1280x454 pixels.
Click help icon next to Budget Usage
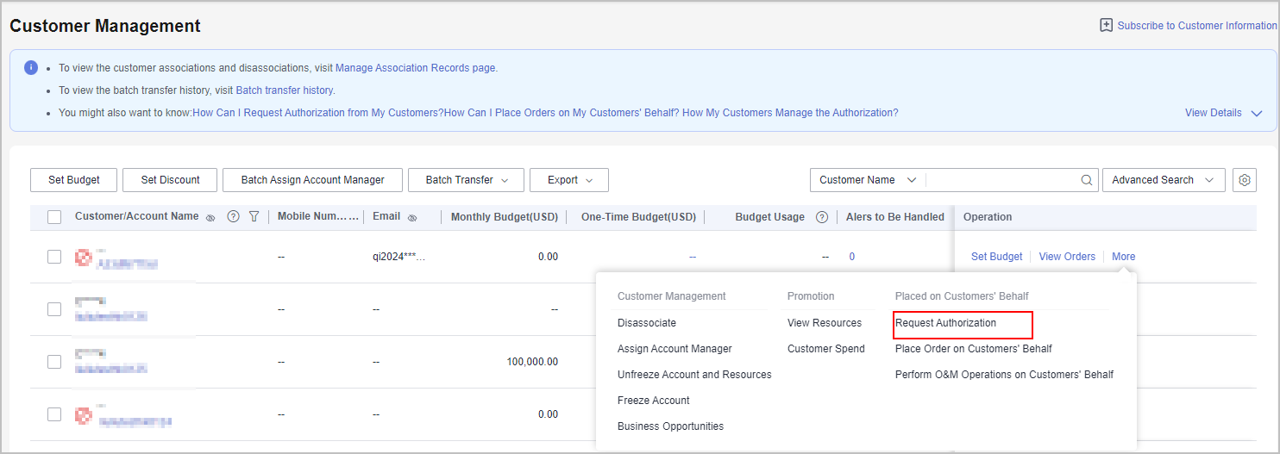coord(822,217)
